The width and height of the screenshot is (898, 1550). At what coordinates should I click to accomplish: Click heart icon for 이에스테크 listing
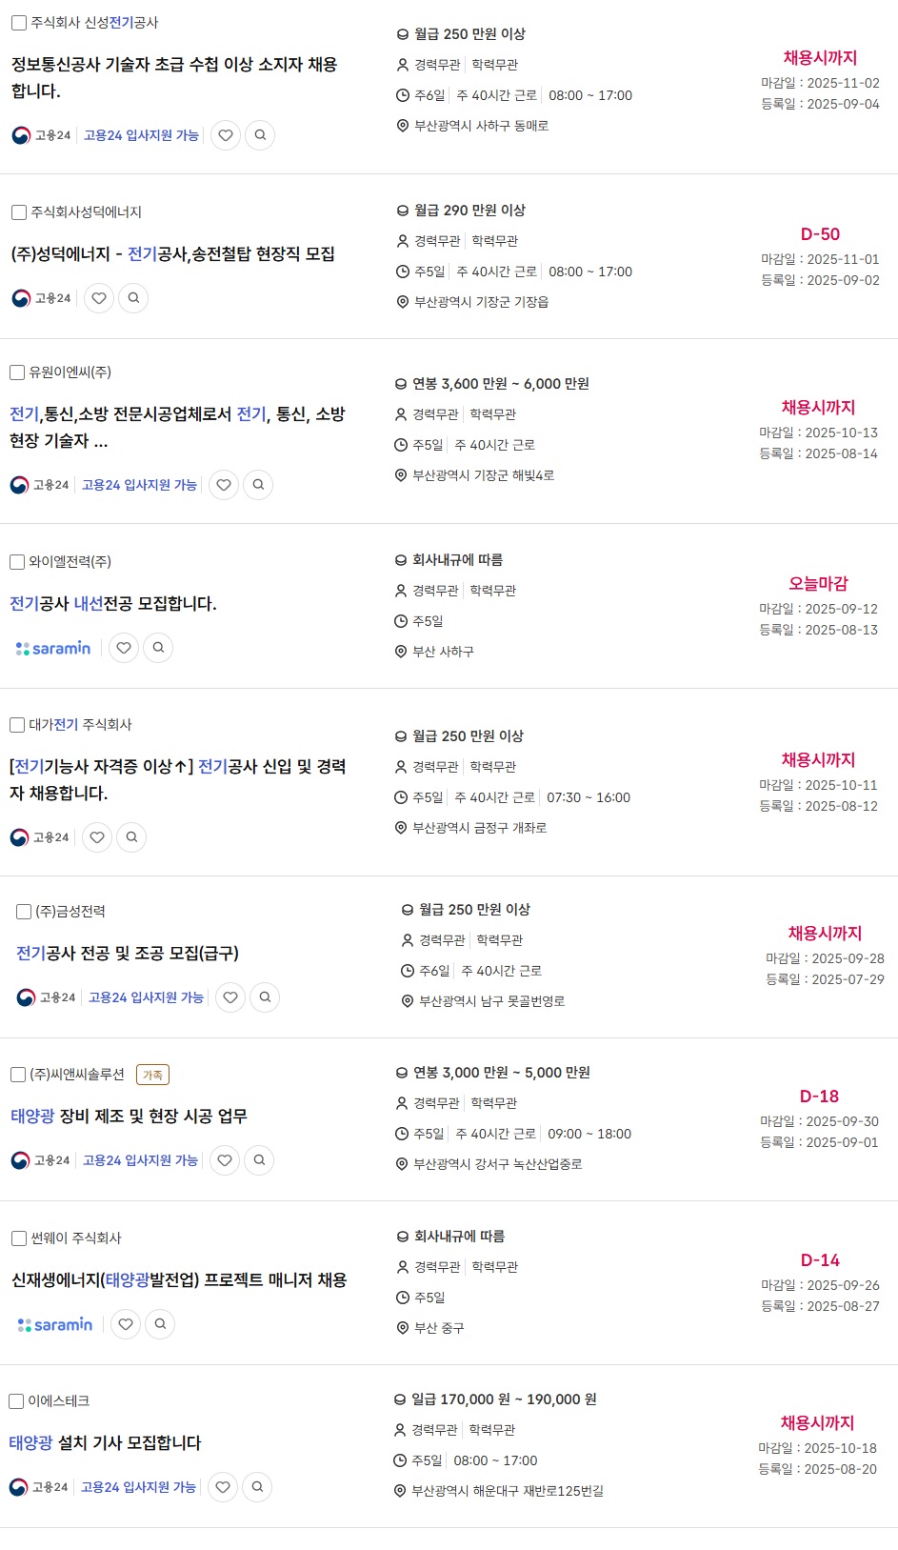click(223, 1487)
